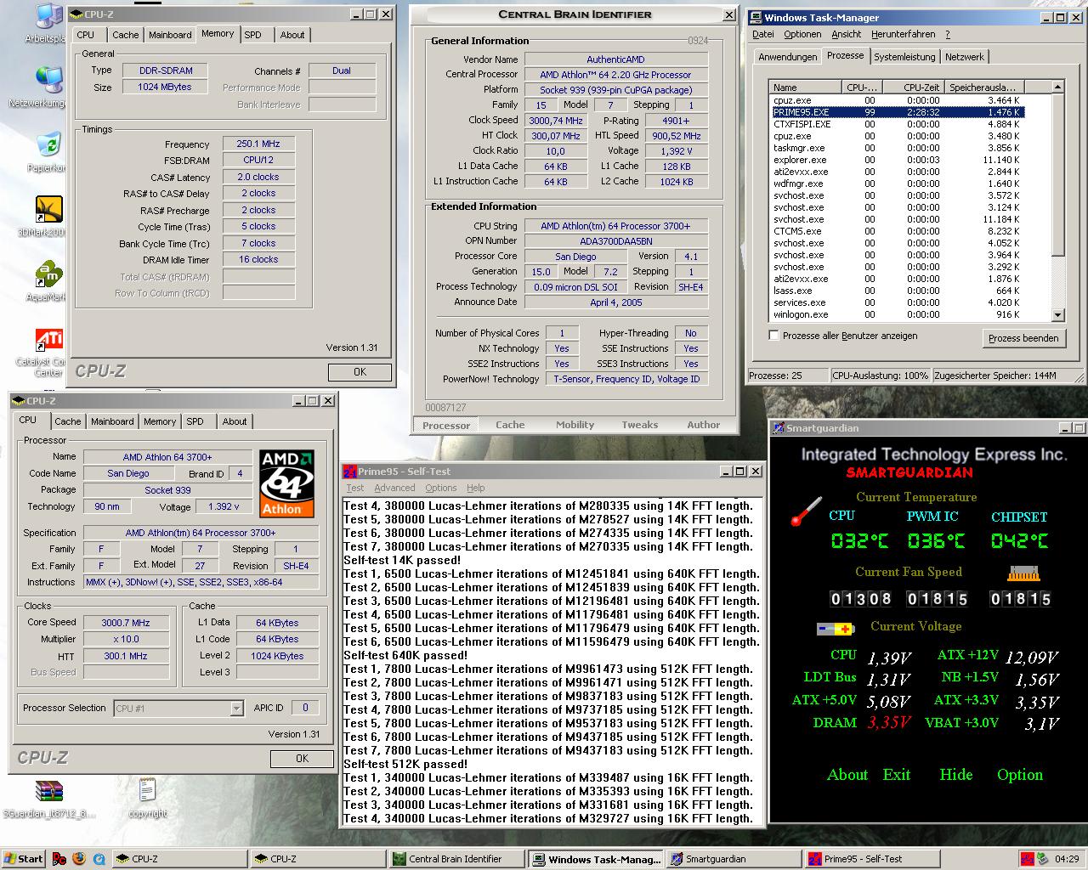1088x870 pixels.
Task: Switch to the SPD tab in memory CPU-Z
Action: (x=252, y=35)
